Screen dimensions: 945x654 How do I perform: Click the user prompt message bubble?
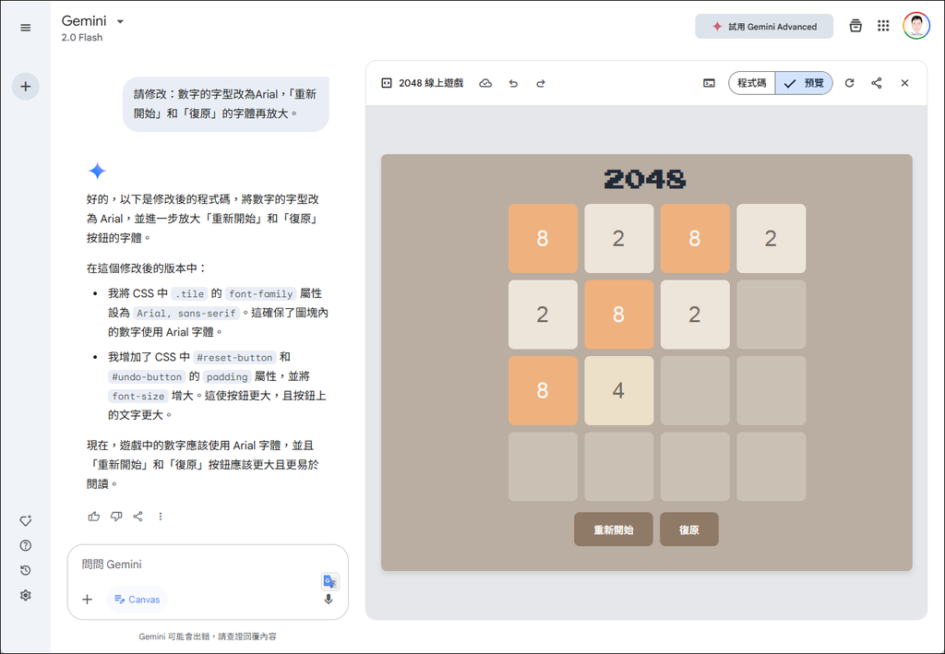(x=225, y=103)
